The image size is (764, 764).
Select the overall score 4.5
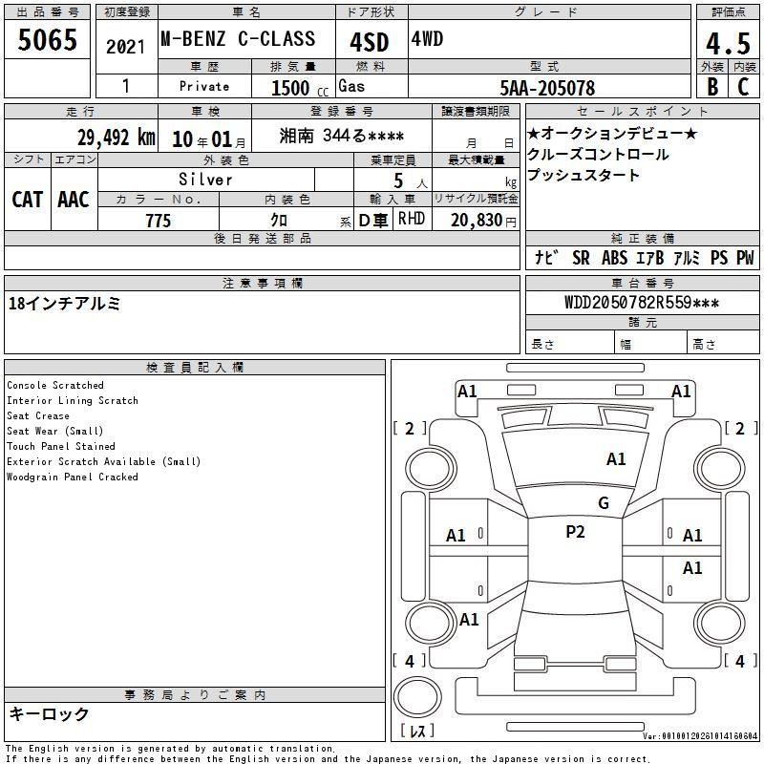coord(728,43)
